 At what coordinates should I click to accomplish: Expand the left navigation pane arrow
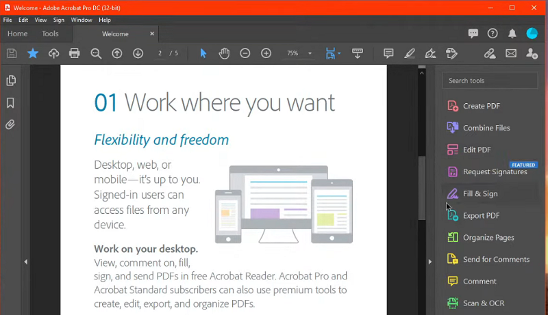tap(25, 262)
